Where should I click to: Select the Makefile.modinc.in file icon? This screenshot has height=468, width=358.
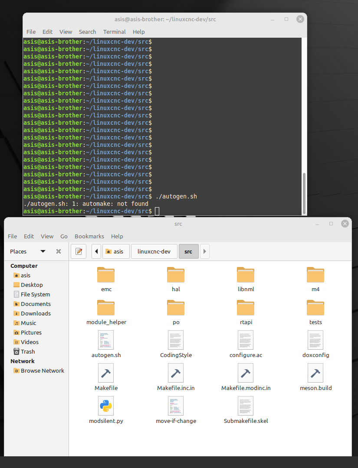pyautogui.click(x=246, y=373)
